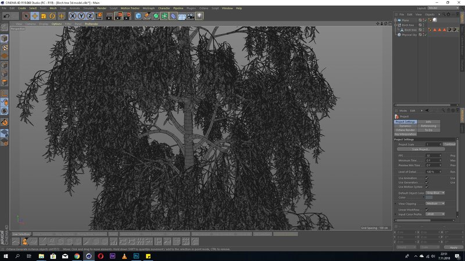Image resolution: width=465 pixels, height=261 pixels.
Task: Click the Camera object icon in the toolbar
Action: pyautogui.click(x=191, y=16)
